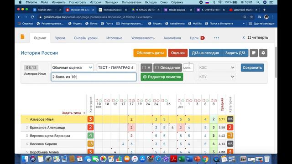Open PowerPoint in the Dock
292x164 pixels.
(197, 159)
